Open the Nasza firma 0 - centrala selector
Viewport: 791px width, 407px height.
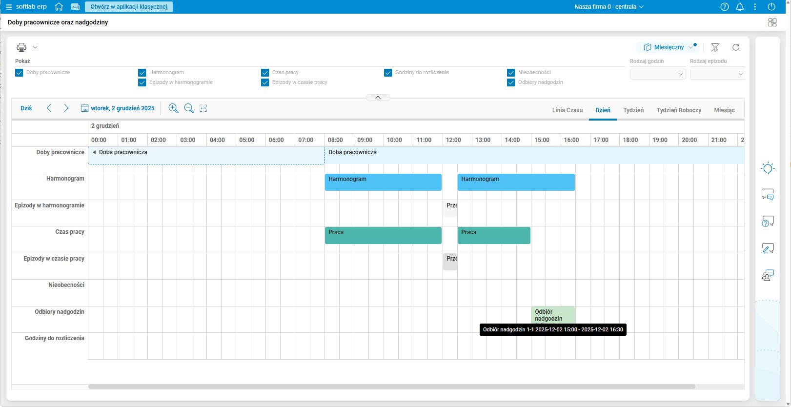[x=609, y=7]
